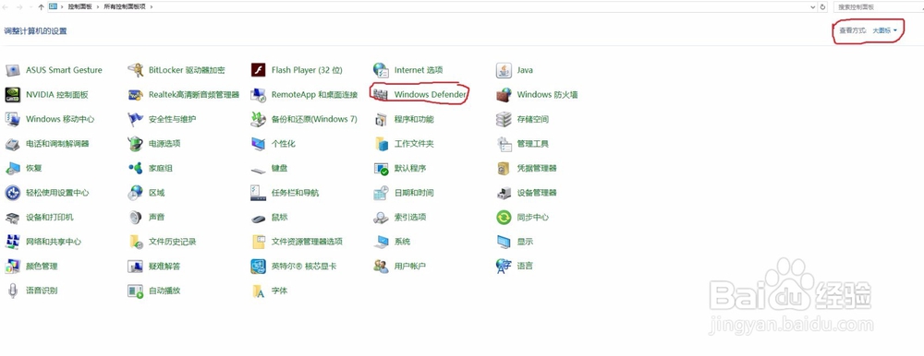Focus the 搜索控制面板 search box
Screen dimensions: 924x356
[880, 7]
